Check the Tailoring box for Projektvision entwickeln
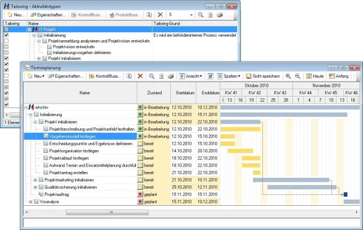The image size is (363, 230). (6, 47)
